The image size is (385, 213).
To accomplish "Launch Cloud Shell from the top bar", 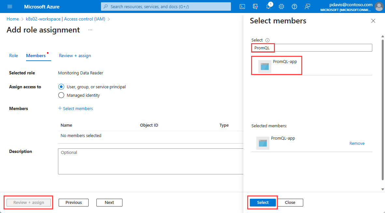I will (x=242, y=6).
